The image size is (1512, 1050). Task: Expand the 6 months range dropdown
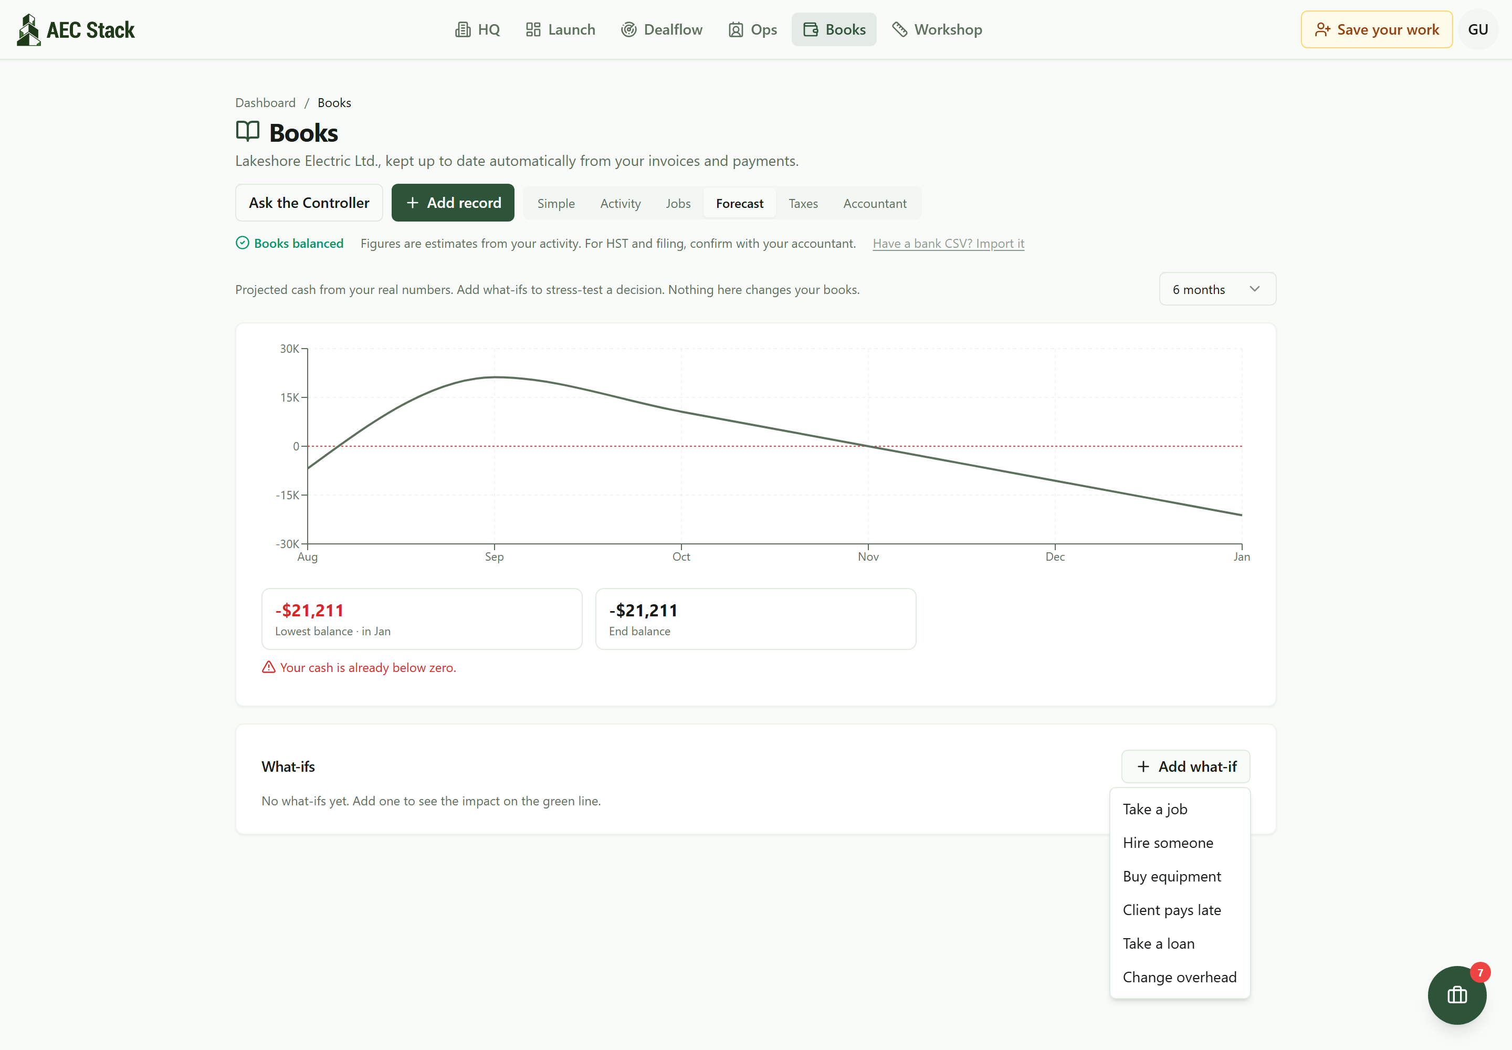(1217, 289)
